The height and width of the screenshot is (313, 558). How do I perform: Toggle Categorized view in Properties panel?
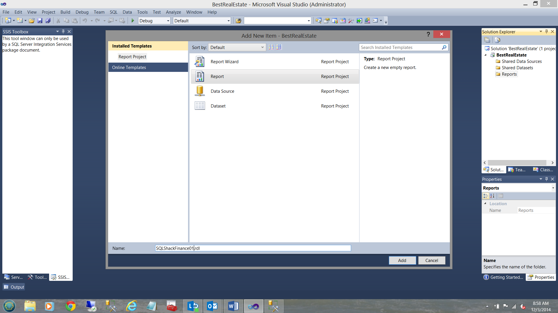485,196
